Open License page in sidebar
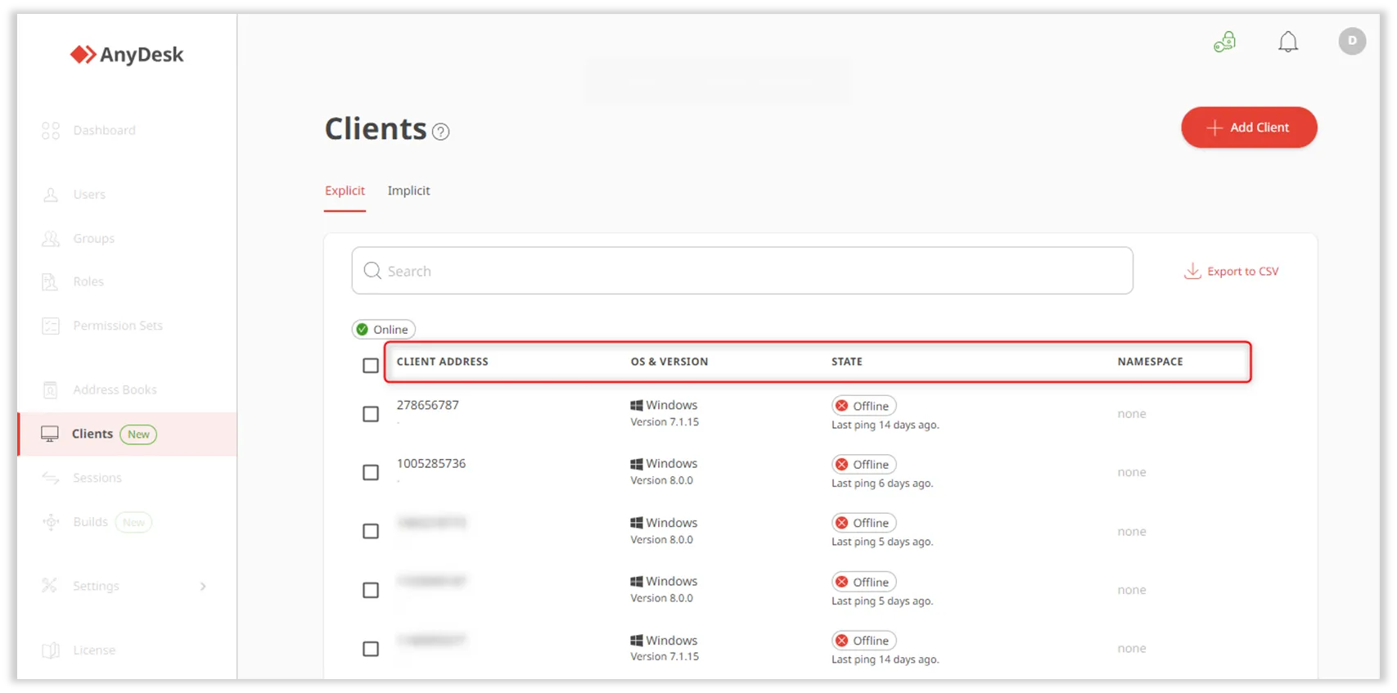Screen dimensions: 1397x693 (94, 650)
